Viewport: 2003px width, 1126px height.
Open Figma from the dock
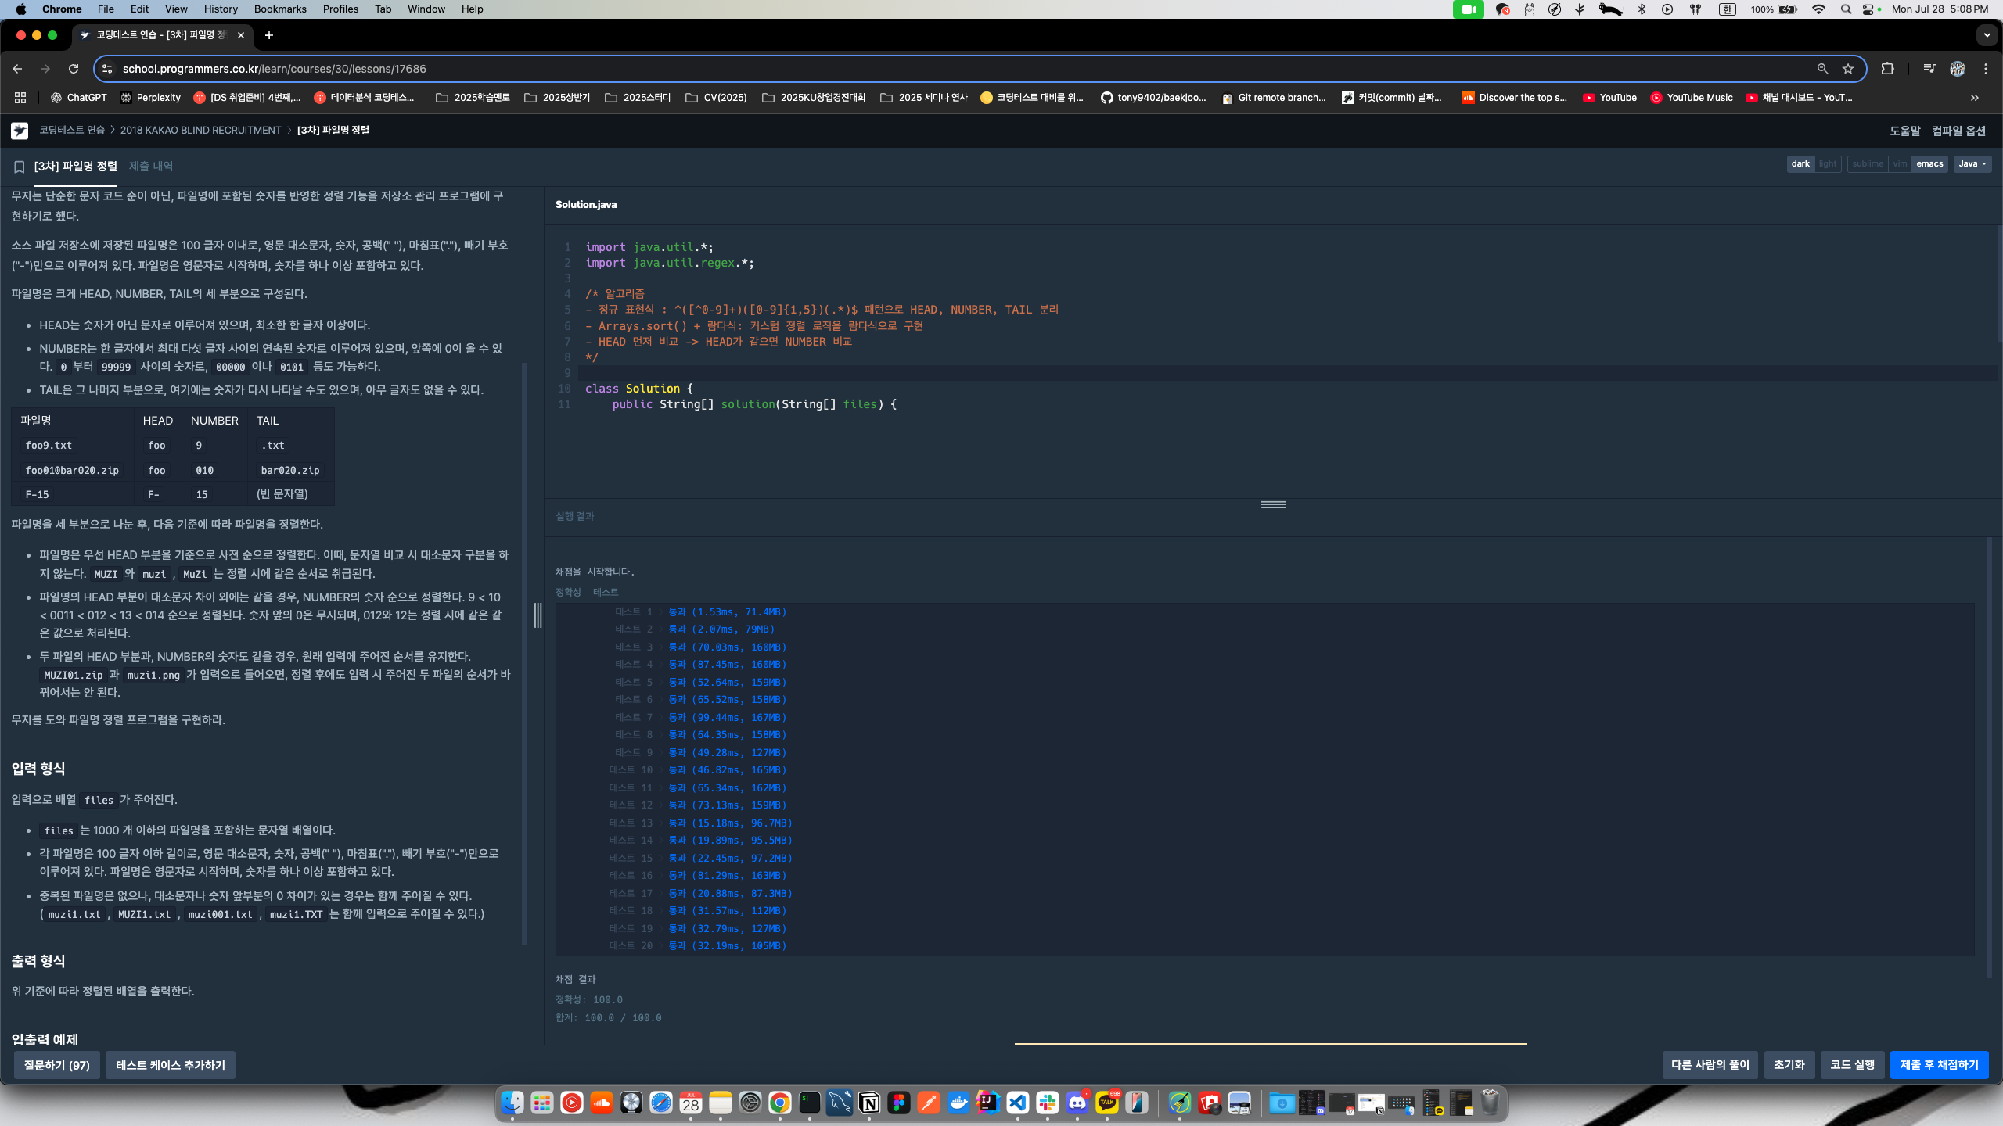(899, 1103)
